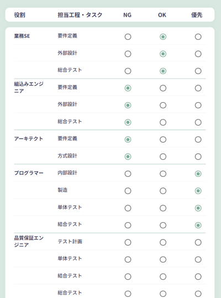Mark アーキテクト 方式設計 as 優先
Viewport: 221px width, 298px height.
(x=198, y=156)
